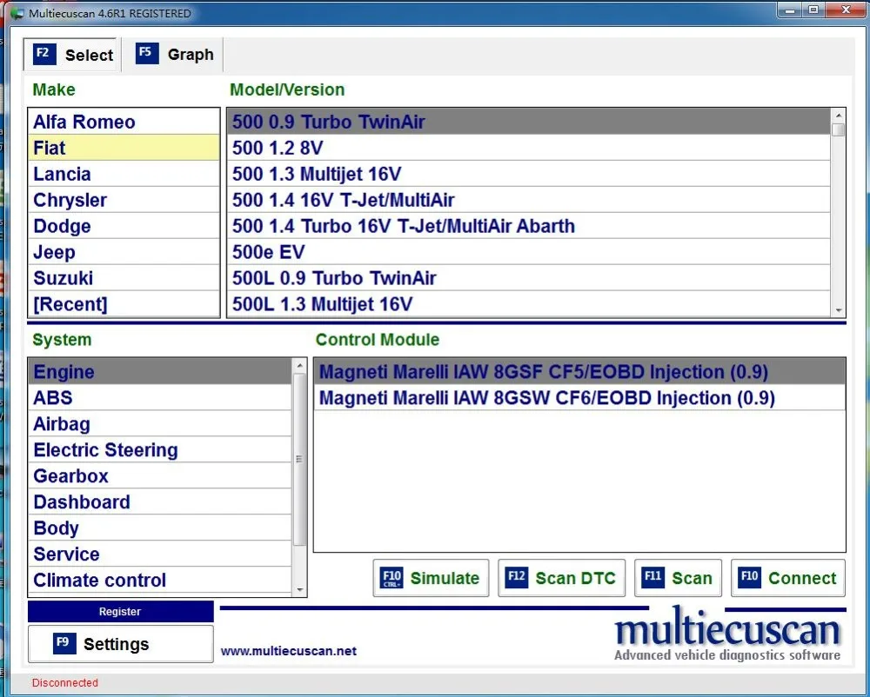
Task: Choose the Electric Steering system
Action: [x=160, y=450]
